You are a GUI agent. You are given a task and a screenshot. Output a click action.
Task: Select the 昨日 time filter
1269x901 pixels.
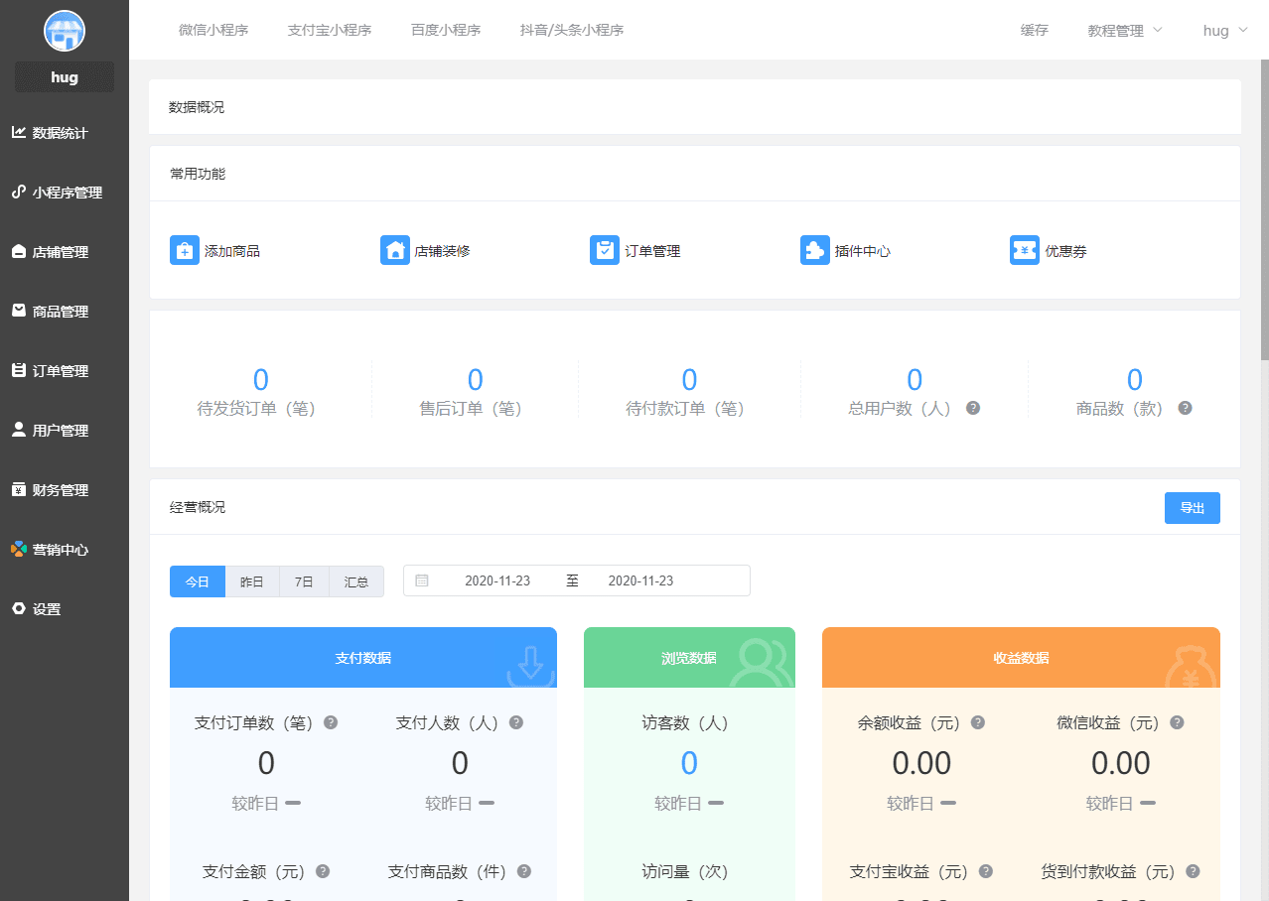point(252,581)
